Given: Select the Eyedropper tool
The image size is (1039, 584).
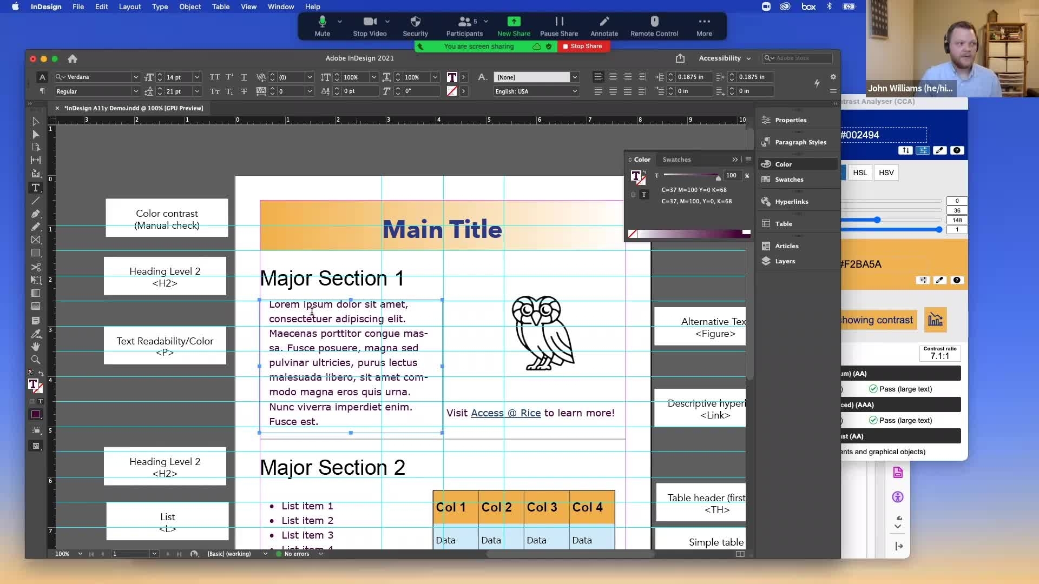Looking at the screenshot, I should point(36,334).
